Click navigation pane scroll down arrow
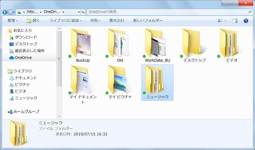Viewport: 255px width, 150px height. click(x=59, y=117)
